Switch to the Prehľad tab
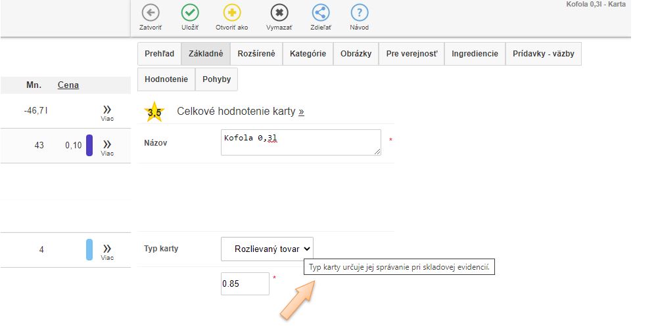 click(x=159, y=54)
